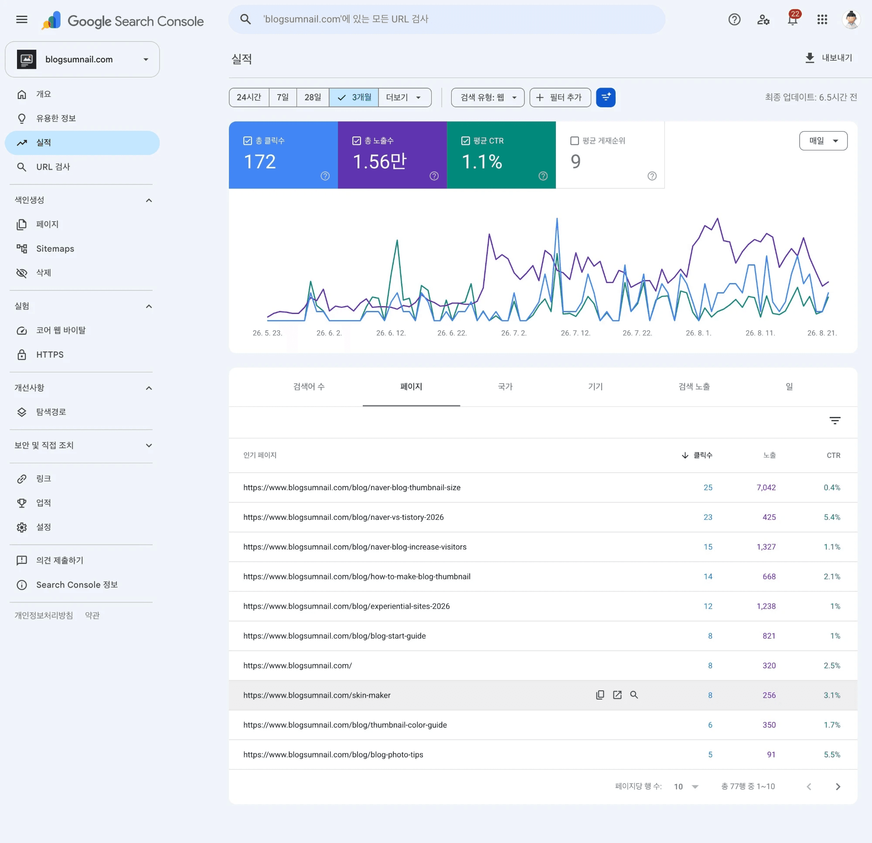Viewport: 872px width, 843px height.
Task: Click the URL inspection search field
Action: tap(446, 19)
